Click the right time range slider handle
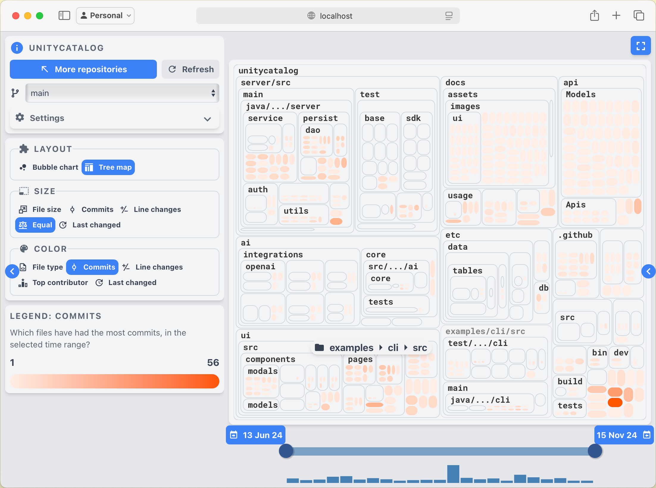The width and height of the screenshot is (656, 488). coord(595,451)
